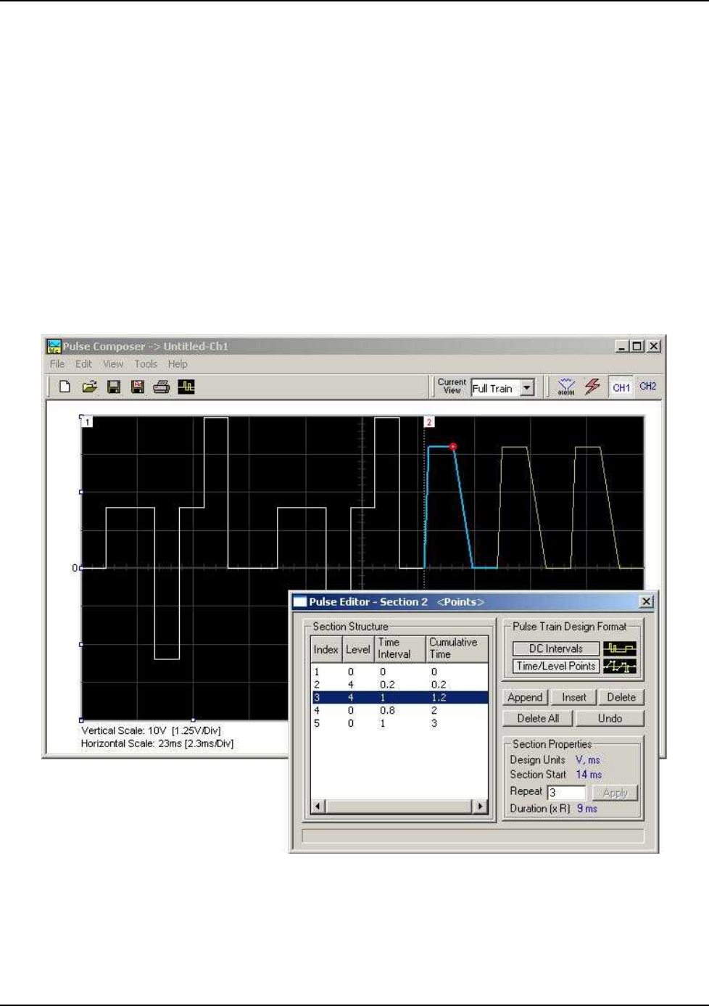The image size is (709, 1006).
Task: Click the Index column header
Action: (326, 649)
